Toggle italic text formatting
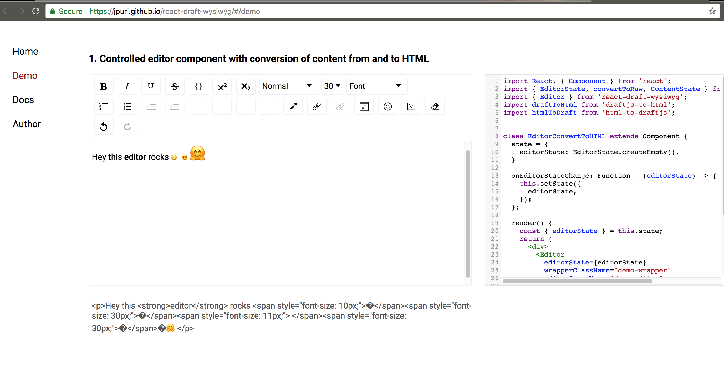 pyautogui.click(x=127, y=86)
